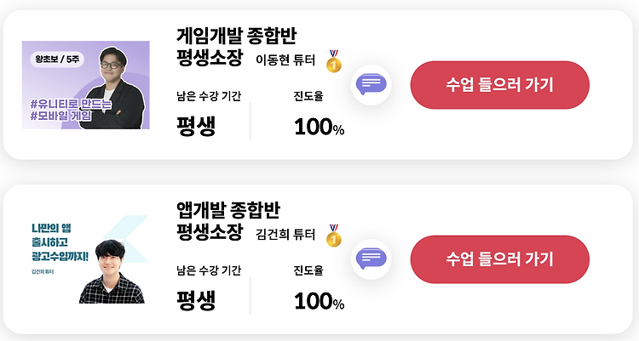Click the 100% progress value in 앱개발 card
This screenshot has width=639, height=341.
click(x=319, y=301)
